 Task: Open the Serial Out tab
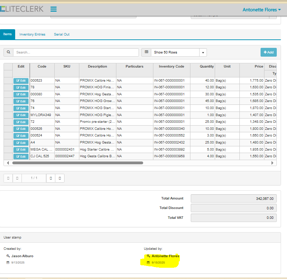click(62, 34)
